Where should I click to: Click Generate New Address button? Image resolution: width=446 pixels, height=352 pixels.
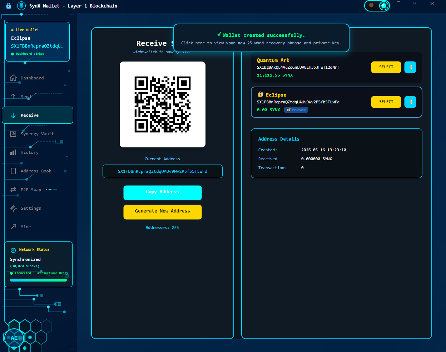coord(163,212)
